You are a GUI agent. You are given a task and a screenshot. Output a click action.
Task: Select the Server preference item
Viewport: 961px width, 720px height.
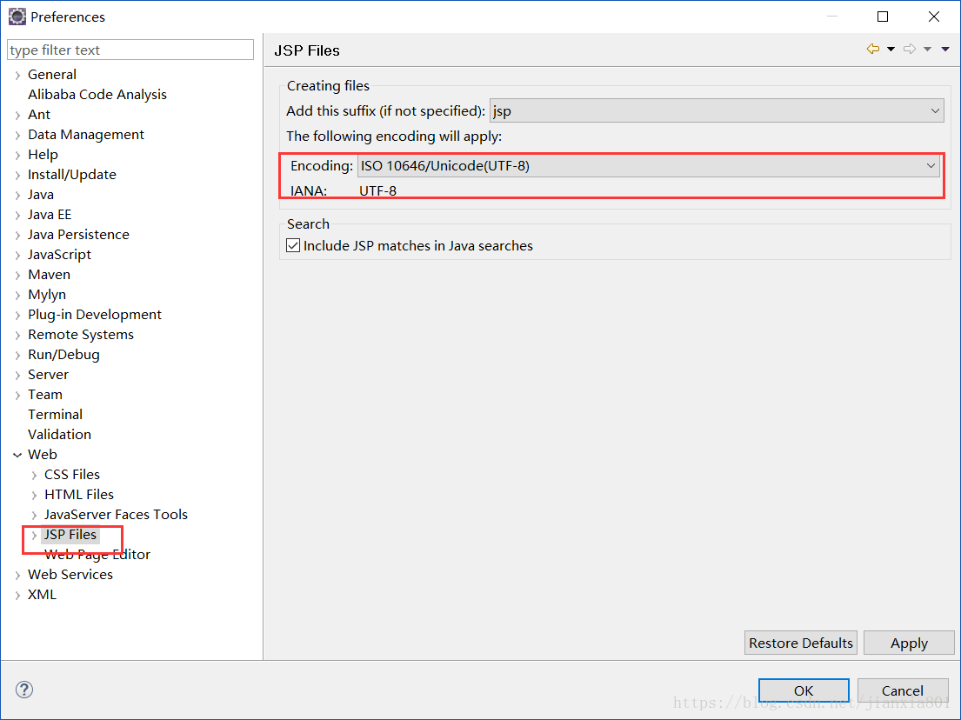tap(48, 375)
